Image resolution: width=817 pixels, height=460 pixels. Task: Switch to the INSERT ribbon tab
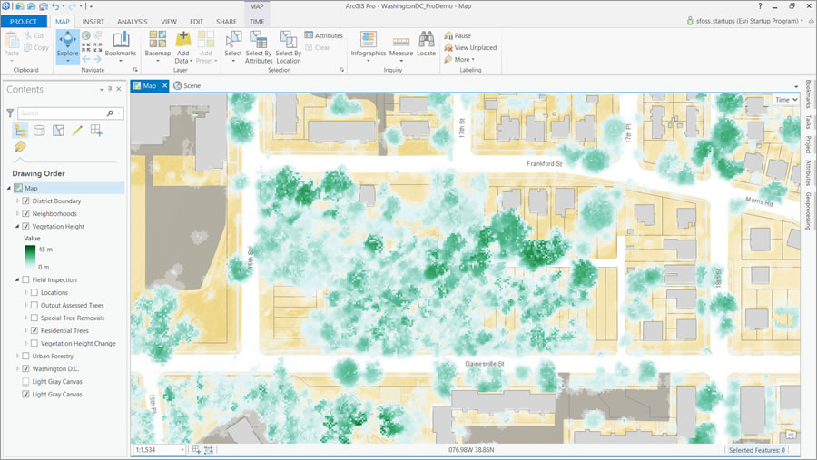[94, 22]
